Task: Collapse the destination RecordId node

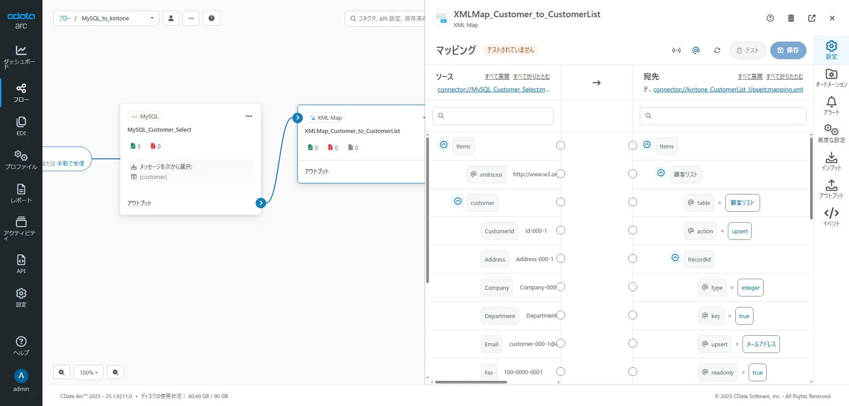Action: pyautogui.click(x=675, y=258)
